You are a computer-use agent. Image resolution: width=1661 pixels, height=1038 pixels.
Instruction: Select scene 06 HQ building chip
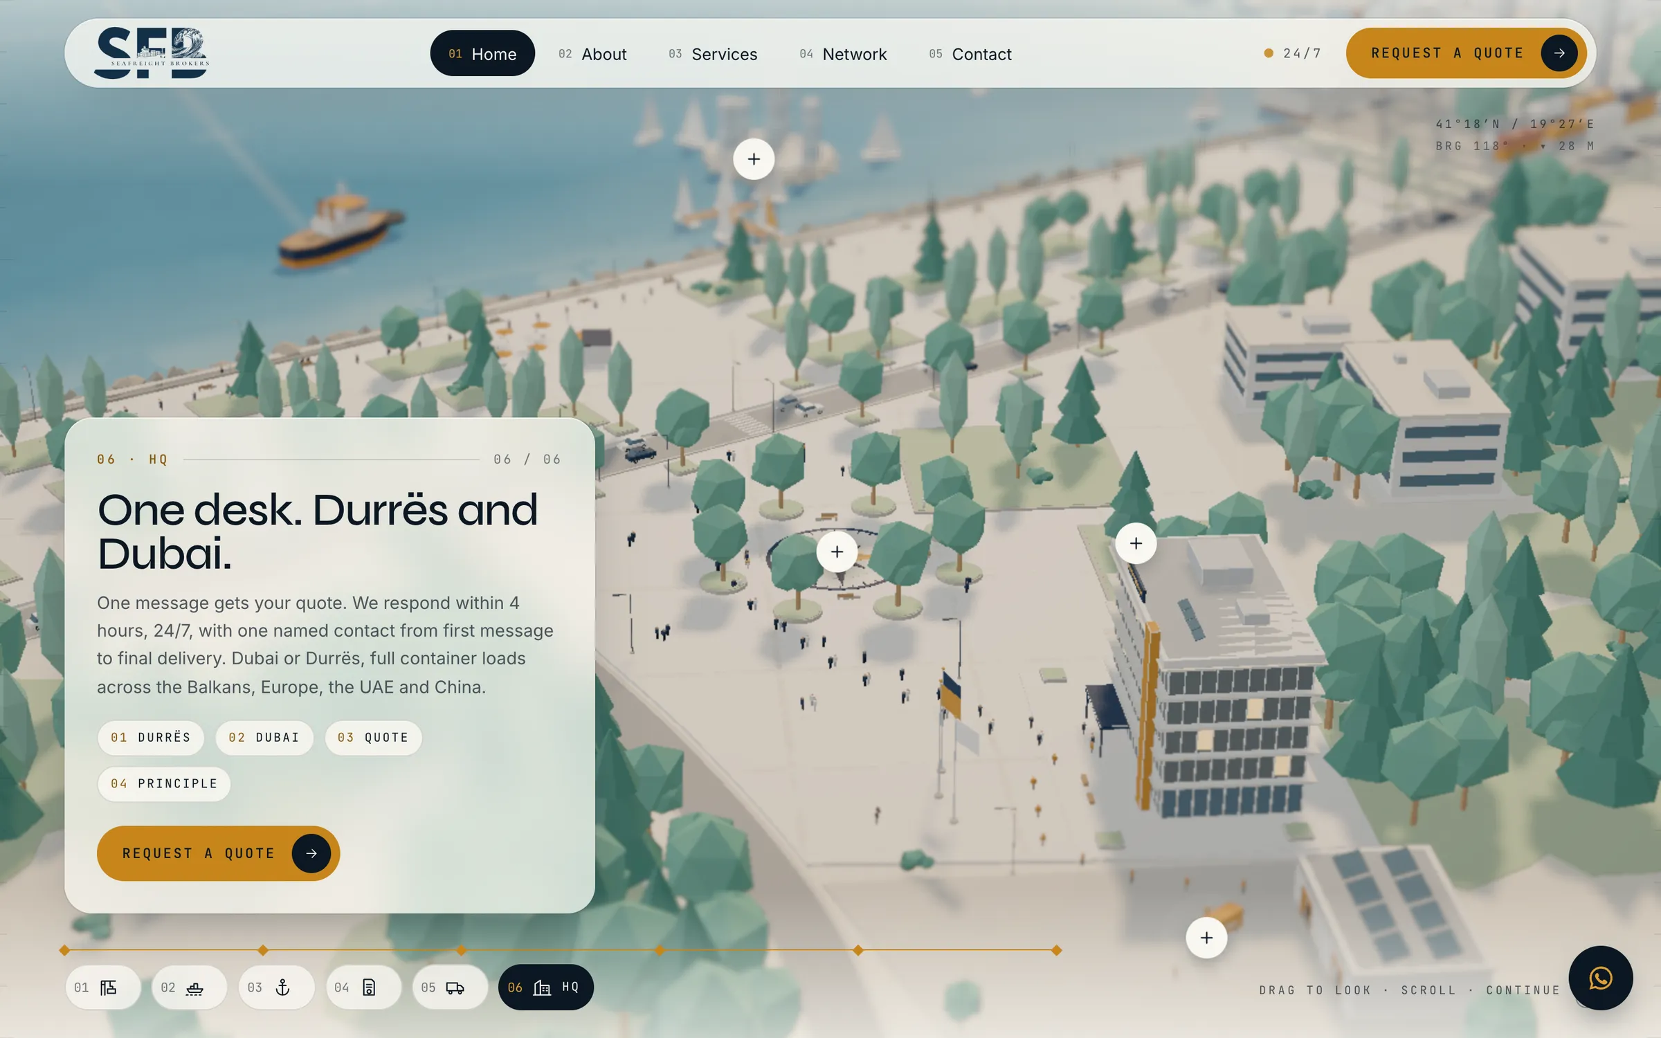pos(545,987)
